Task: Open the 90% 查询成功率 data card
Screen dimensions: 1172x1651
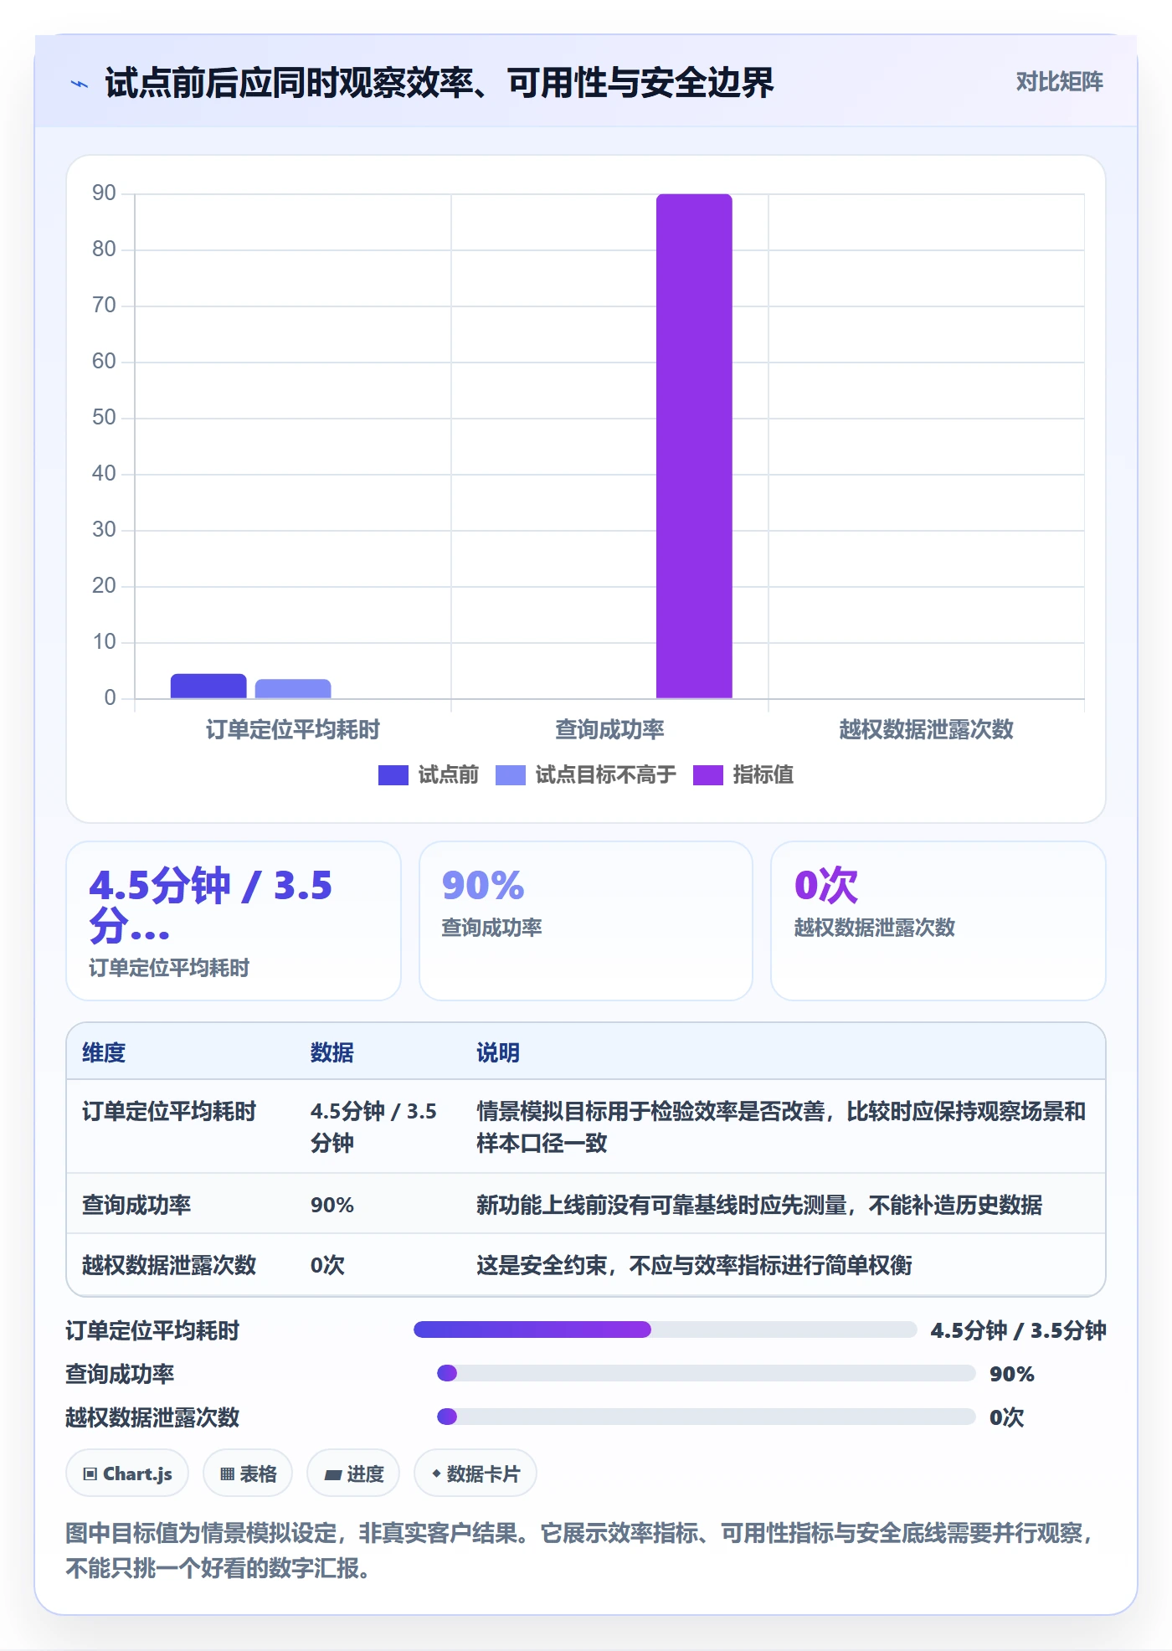Action: pyautogui.click(x=586, y=920)
